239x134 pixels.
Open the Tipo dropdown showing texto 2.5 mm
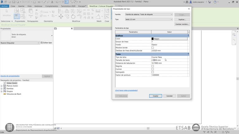148,19
